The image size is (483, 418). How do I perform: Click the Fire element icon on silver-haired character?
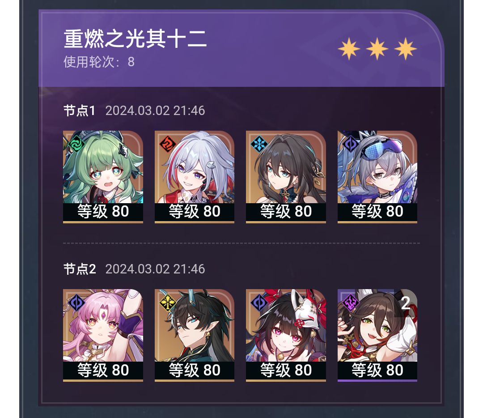[x=168, y=144]
